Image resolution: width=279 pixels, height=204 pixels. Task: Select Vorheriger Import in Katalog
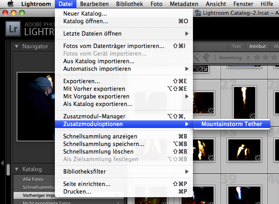click(34, 195)
